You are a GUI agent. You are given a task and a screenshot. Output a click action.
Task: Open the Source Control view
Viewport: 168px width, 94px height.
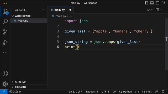point(5,32)
